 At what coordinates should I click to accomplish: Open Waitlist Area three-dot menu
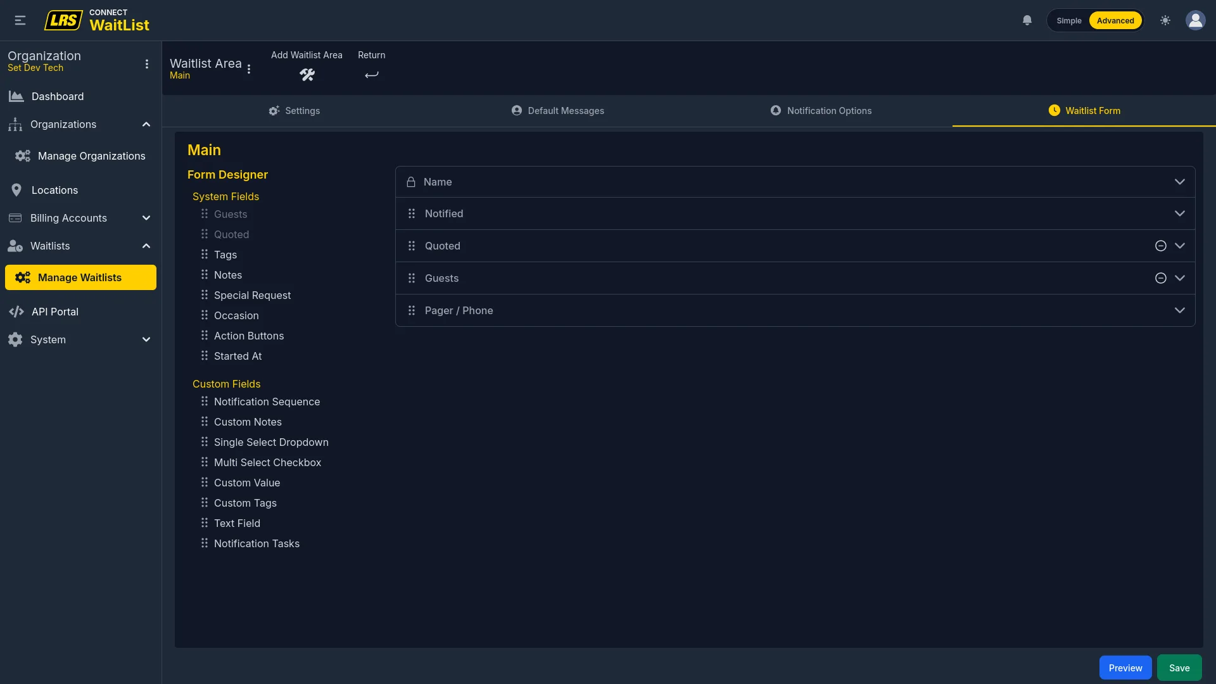[249, 69]
